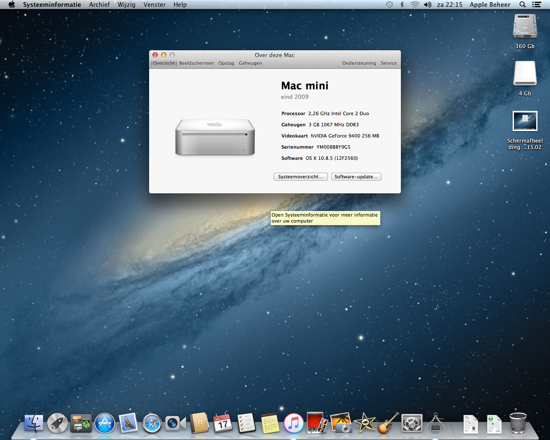Click Geheugen 3 GB 1067 MHz DDR3 line
The height and width of the screenshot is (440, 550).
pos(320,125)
